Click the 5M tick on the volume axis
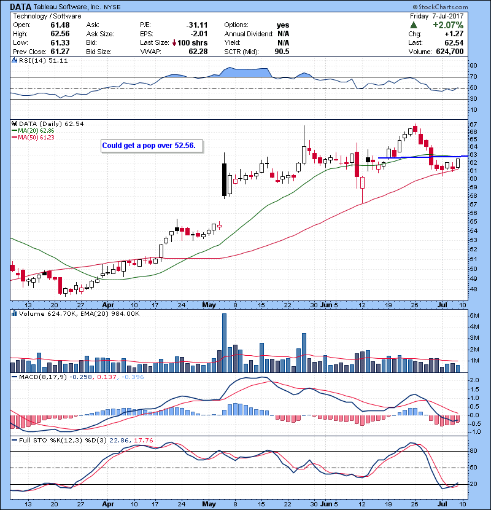The height and width of the screenshot is (510, 491). (474, 316)
